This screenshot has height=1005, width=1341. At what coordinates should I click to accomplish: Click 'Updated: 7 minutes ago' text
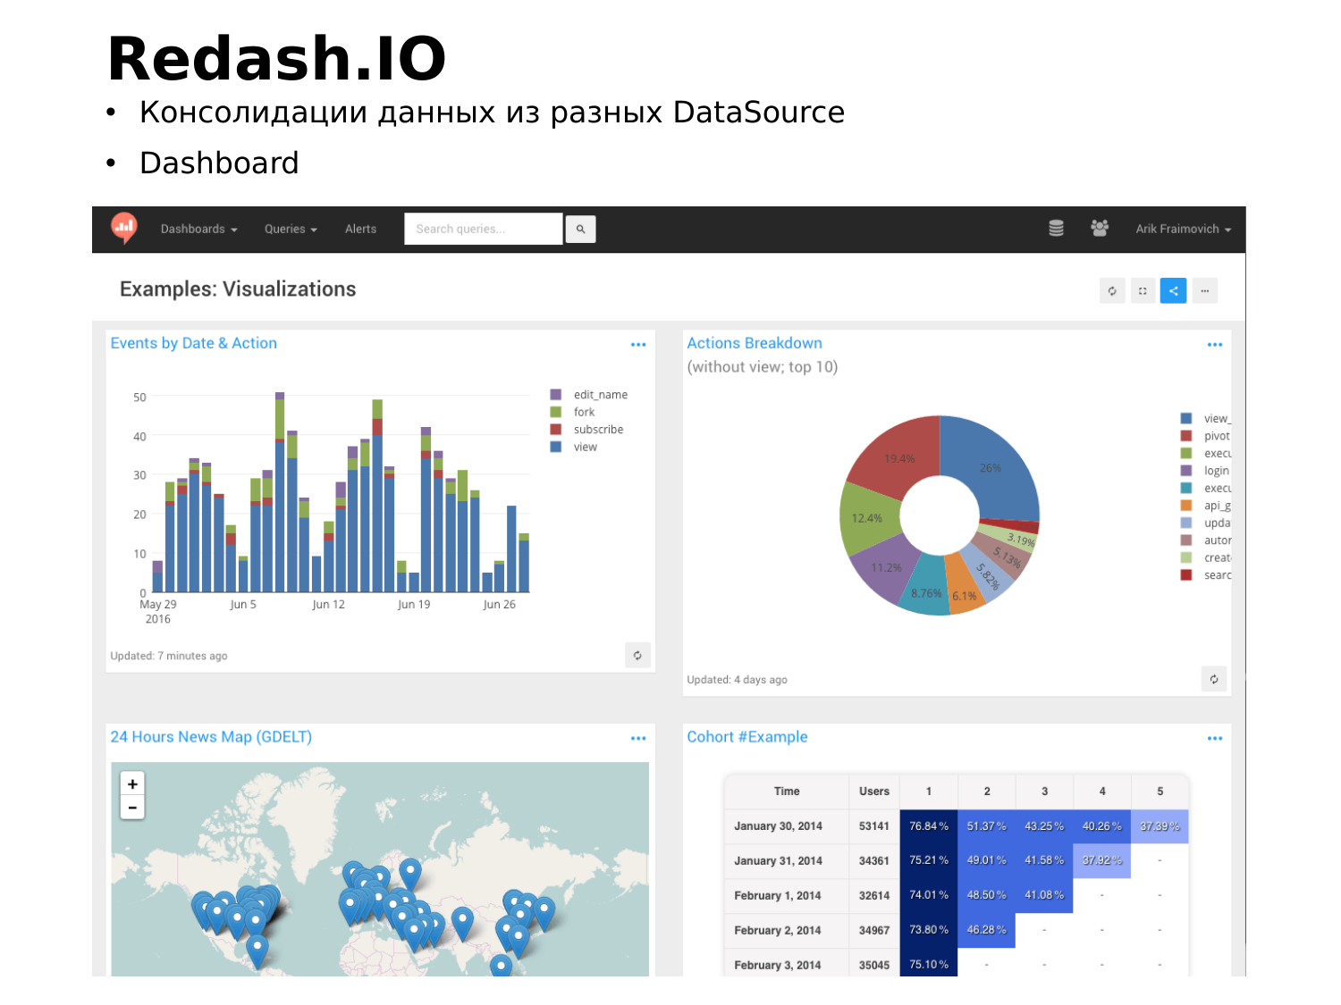tap(169, 656)
